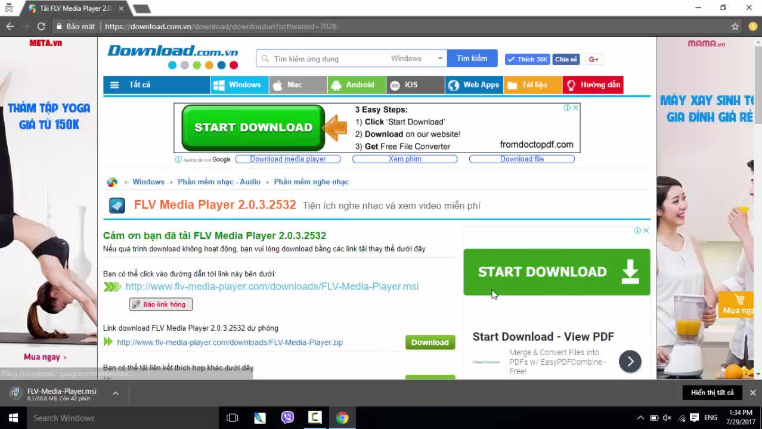Close the downloads bar

752,392
